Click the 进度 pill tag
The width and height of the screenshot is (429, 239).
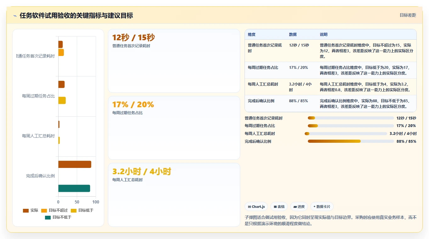299,207
